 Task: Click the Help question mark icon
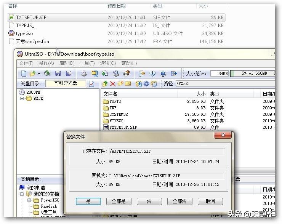click(163, 74)
